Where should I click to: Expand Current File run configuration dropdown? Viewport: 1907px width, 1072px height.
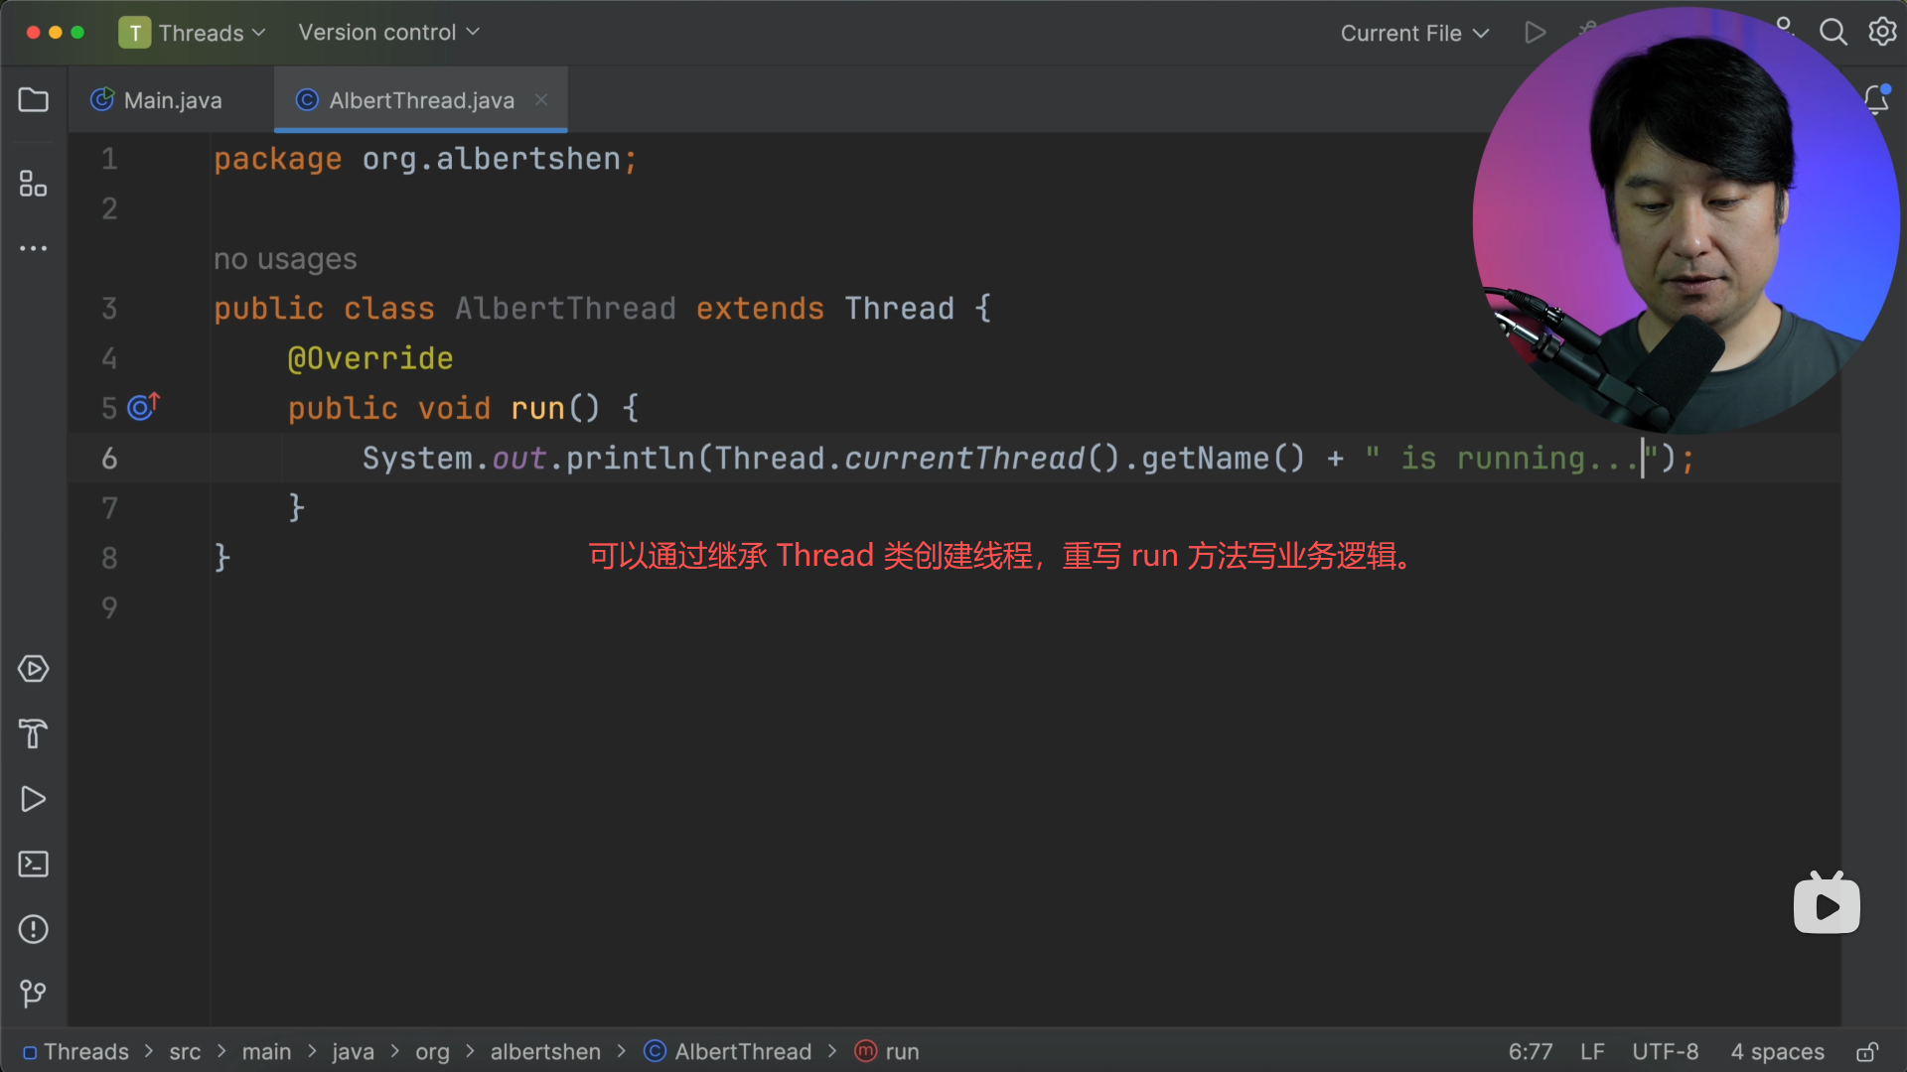coord(1414,34)
